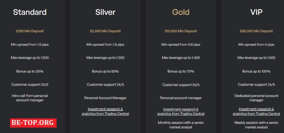This screenshot has height=133, width=284.
Task: Select the Gold account heading
Action: click(181, 12)
